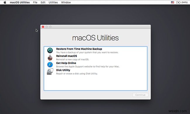The height and width of the screenshot is (114, 190).
Task: Open the macOS Utilities application menu
Action: point(20,2)
